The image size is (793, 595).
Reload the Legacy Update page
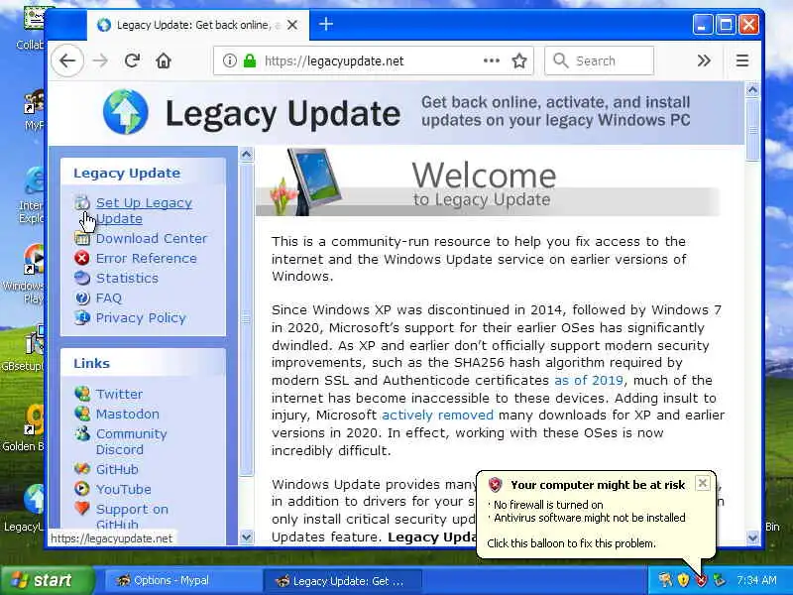pyautogui.click(x=133, y=60)
